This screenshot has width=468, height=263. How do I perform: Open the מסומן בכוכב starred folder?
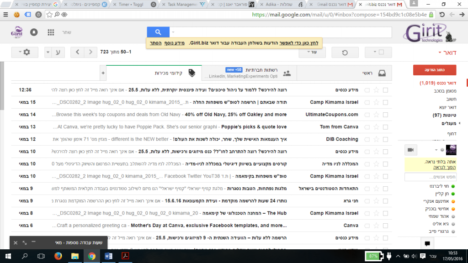445,91
